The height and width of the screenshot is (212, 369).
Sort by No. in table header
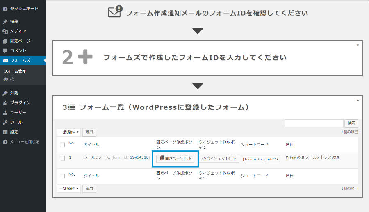pos(71,143)
